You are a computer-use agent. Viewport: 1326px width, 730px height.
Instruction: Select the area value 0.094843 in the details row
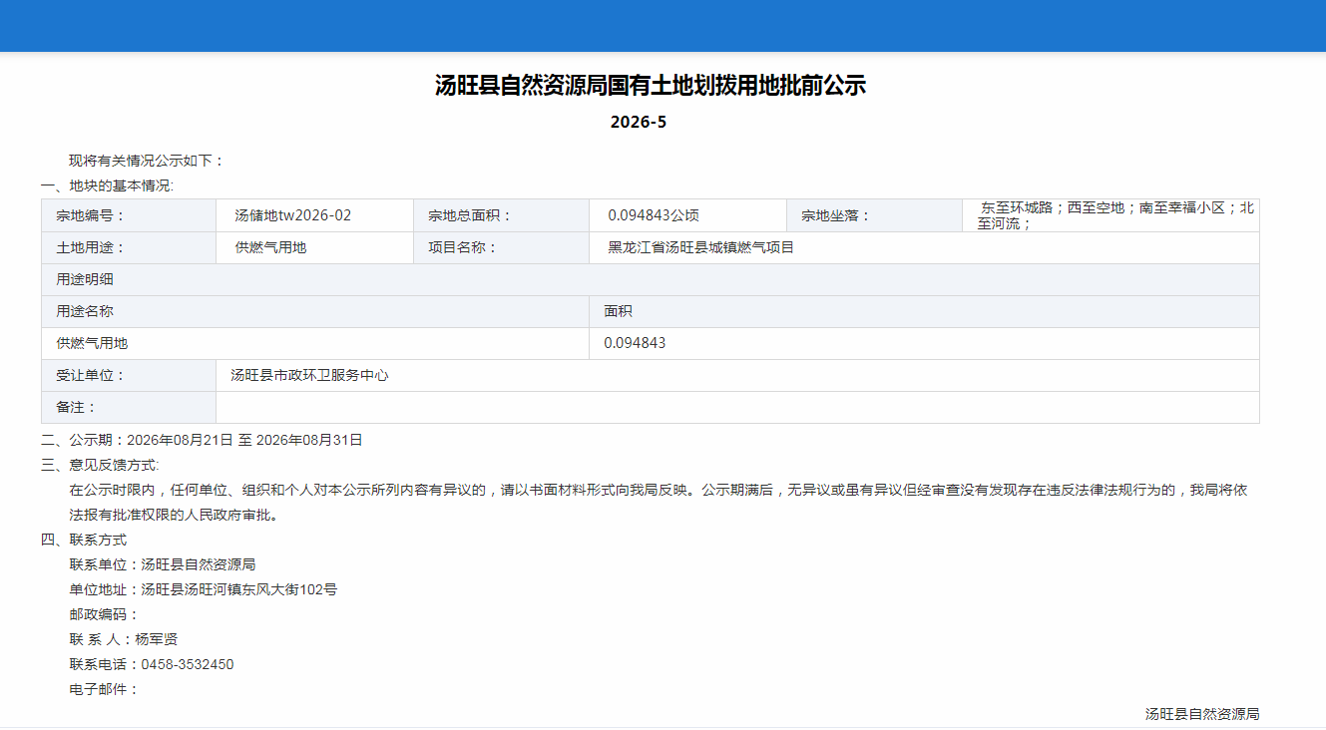tap(635, 343)
